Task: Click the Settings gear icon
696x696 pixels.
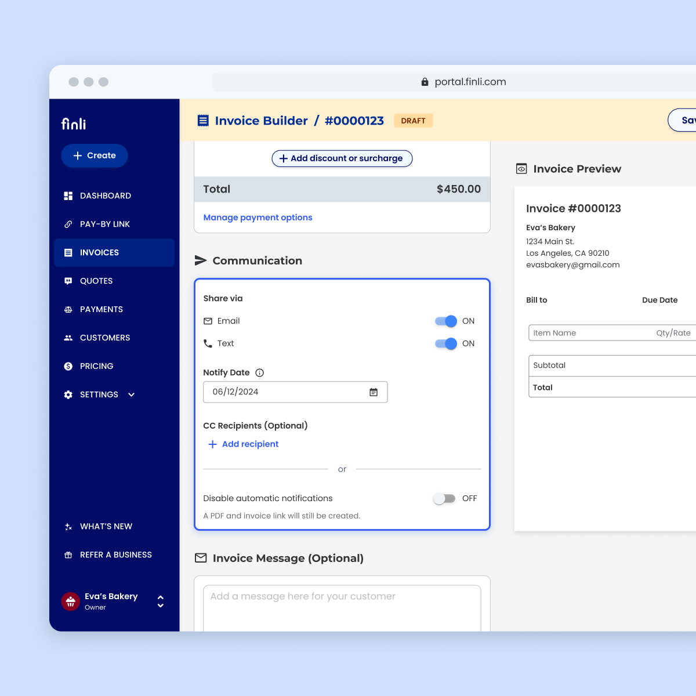Action: (69, 394)
